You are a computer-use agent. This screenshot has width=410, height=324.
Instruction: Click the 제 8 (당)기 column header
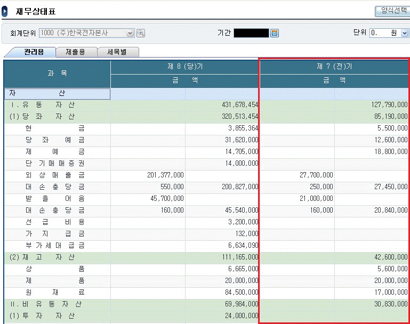(185, 67)
